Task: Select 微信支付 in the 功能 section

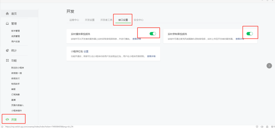Action: tap(15, 79)
